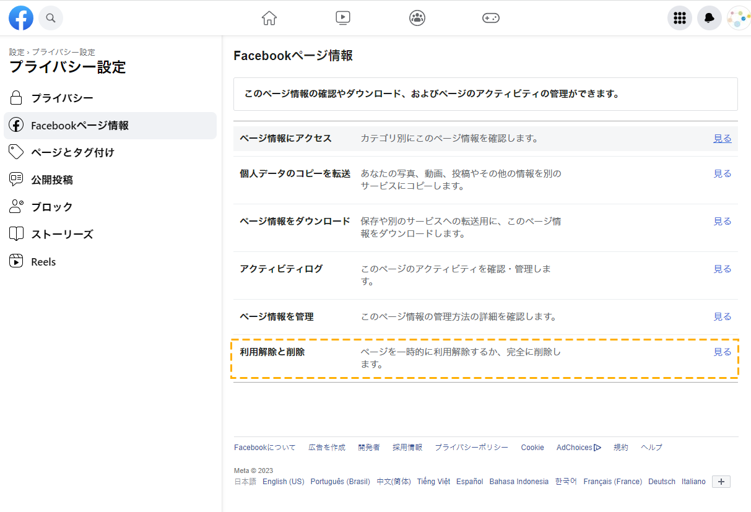Click the tag icon beside ページとタグ付け
The image size is (751, 512).
17,152
